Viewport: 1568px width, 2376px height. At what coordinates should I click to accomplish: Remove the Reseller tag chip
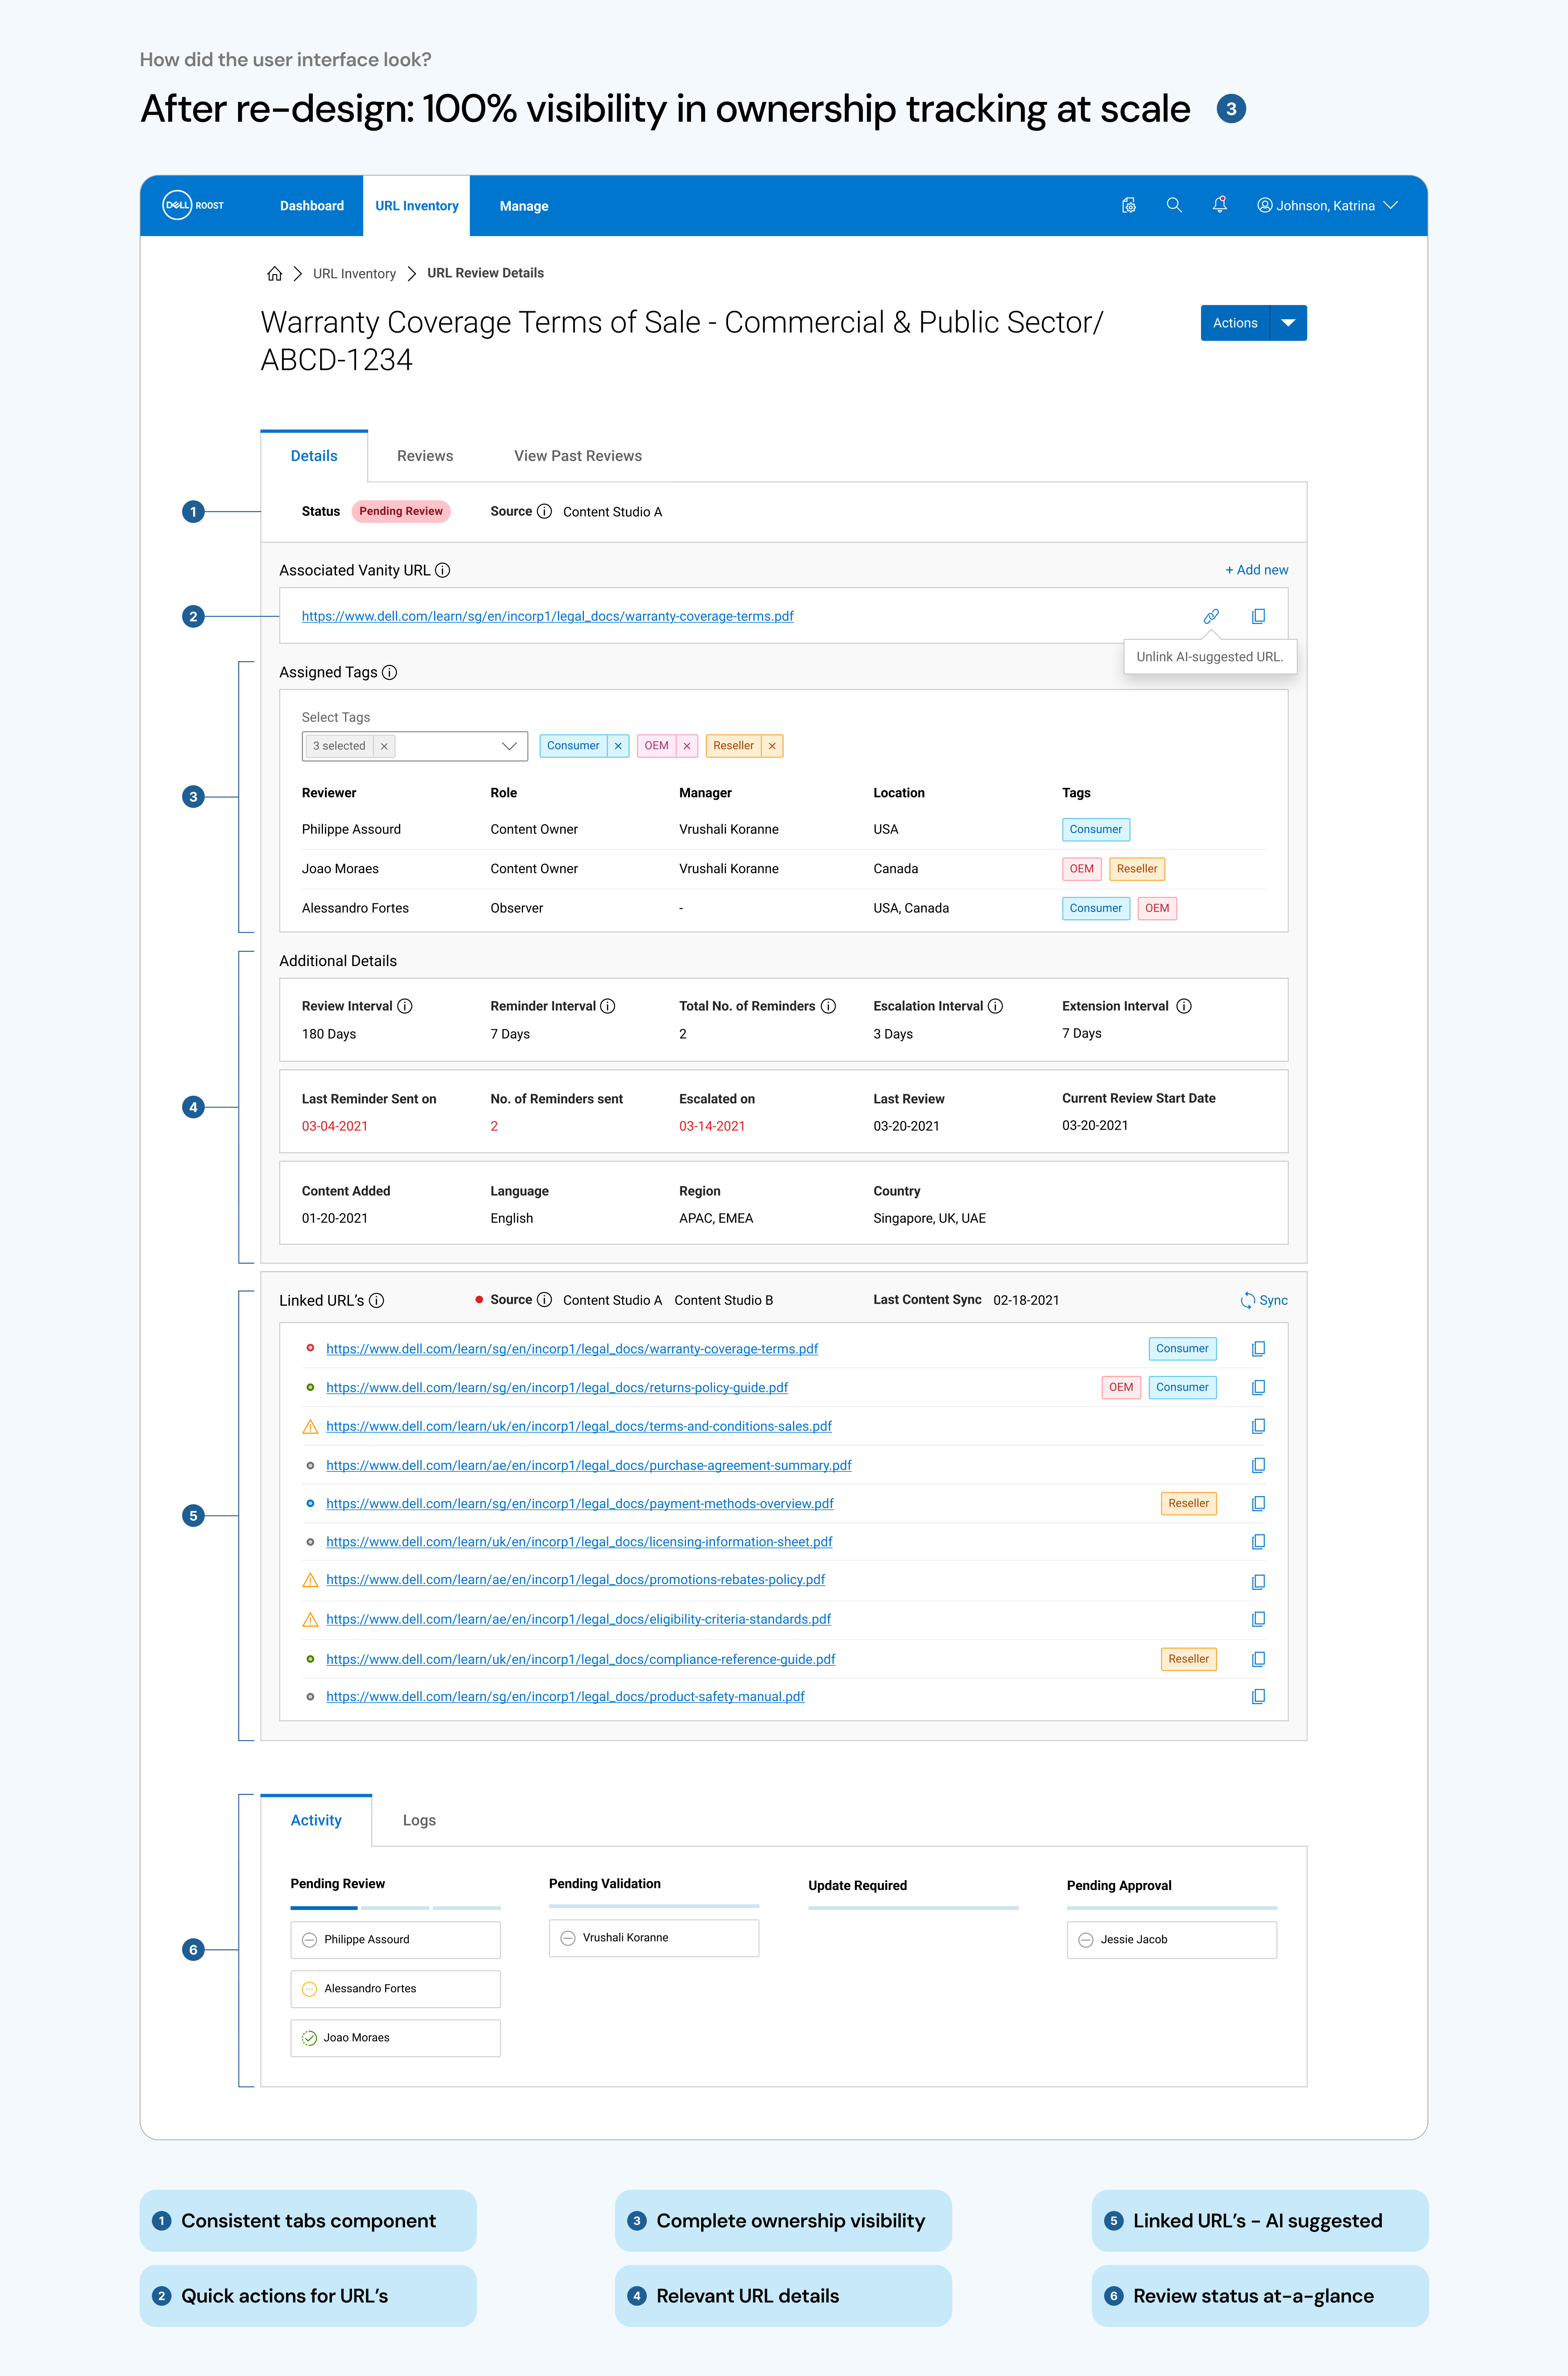[x=772, y=746]
